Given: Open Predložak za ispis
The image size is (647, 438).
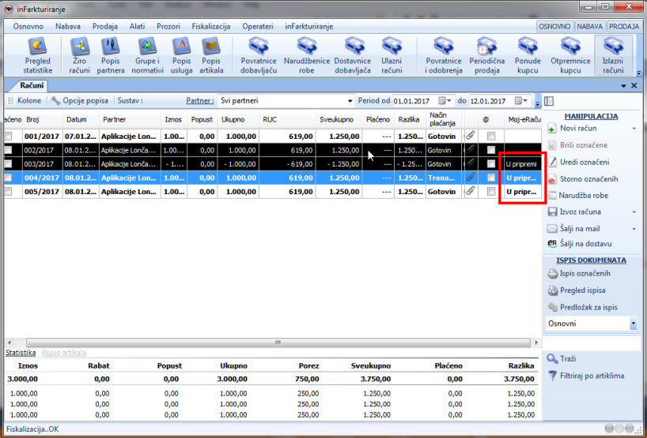Looking at the screenshot, I should coord(582,307).
